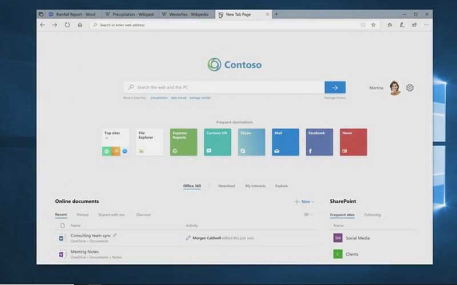Viewport: 457px width, 285px height.
Task: Click the Search the web and this PC box
Action: click(225, 87)
